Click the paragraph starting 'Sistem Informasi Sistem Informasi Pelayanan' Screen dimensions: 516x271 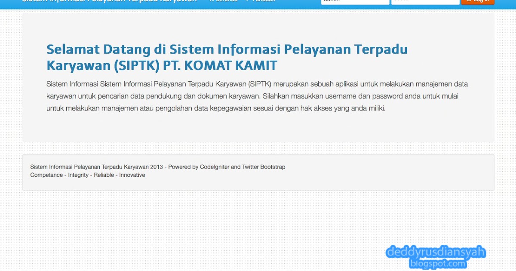click(x=257, y=96)
